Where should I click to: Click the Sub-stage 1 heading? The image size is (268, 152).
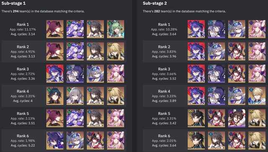click(13, 3)
